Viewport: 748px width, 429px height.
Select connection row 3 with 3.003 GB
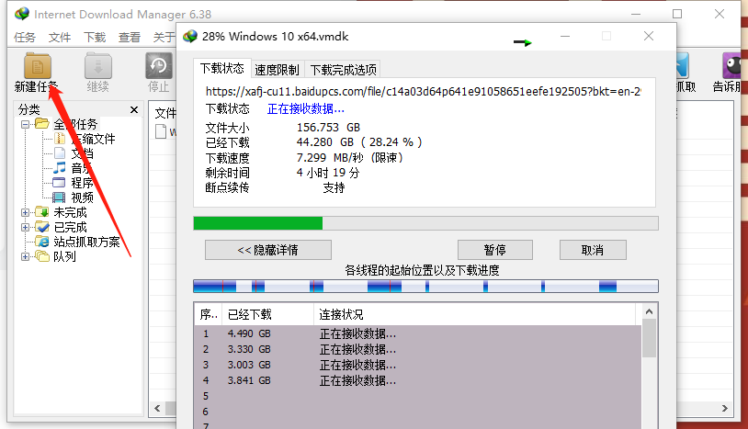click(418, 365)
